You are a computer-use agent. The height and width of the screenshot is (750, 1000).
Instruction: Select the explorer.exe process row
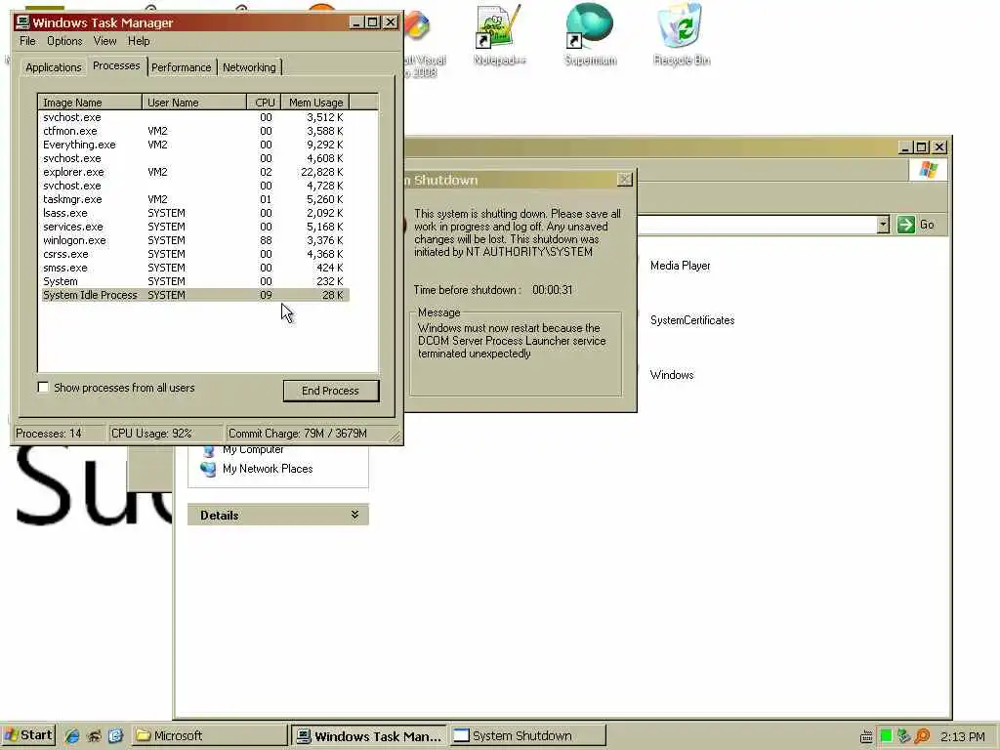[x=194, y=172]
